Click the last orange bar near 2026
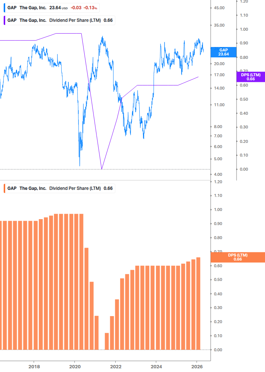This screenshot has height=372, width=265. (198, 304)
